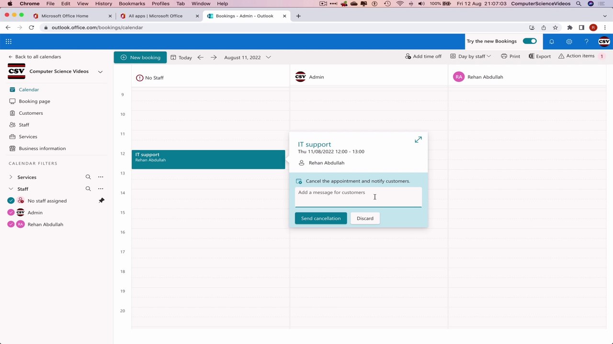Open more options for Staff filter
Viewport: 613px width, 344px height.
click(x=101, y=189)
